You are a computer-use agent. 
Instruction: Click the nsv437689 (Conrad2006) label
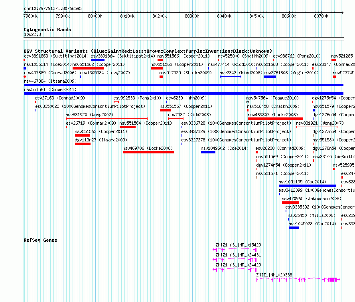point(50,73)
